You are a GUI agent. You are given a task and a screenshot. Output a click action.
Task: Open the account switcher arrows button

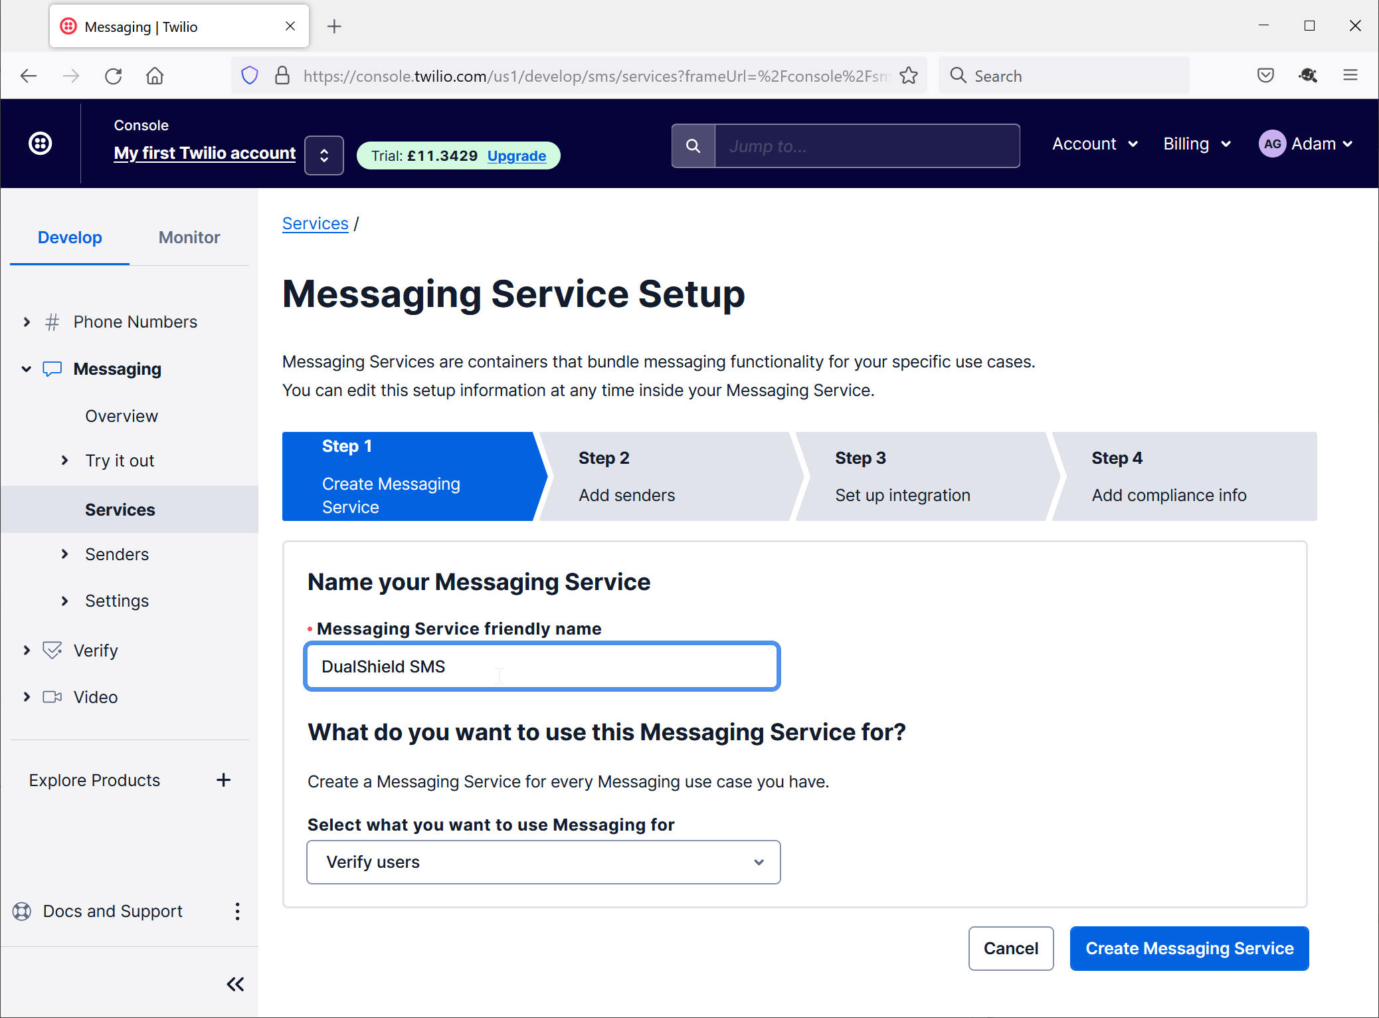click(324, 155)
